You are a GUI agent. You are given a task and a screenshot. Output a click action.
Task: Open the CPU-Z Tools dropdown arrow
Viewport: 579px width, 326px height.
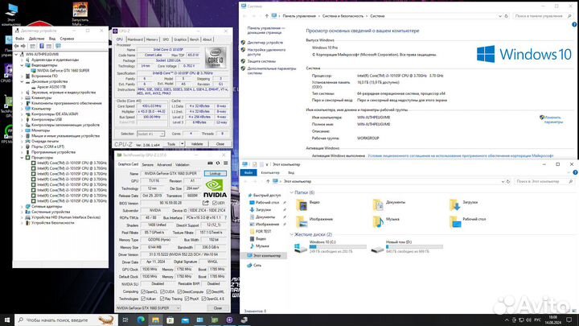pos(182,144)
